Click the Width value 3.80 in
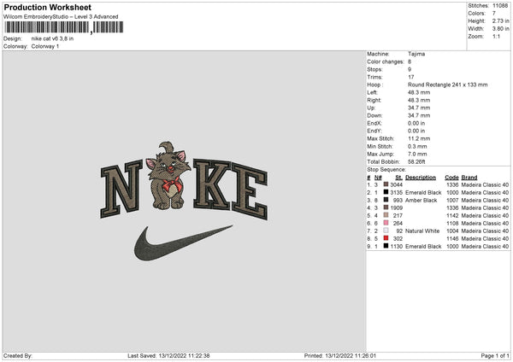The height and width of the screenshot is (362, 513). coord(500,29)
